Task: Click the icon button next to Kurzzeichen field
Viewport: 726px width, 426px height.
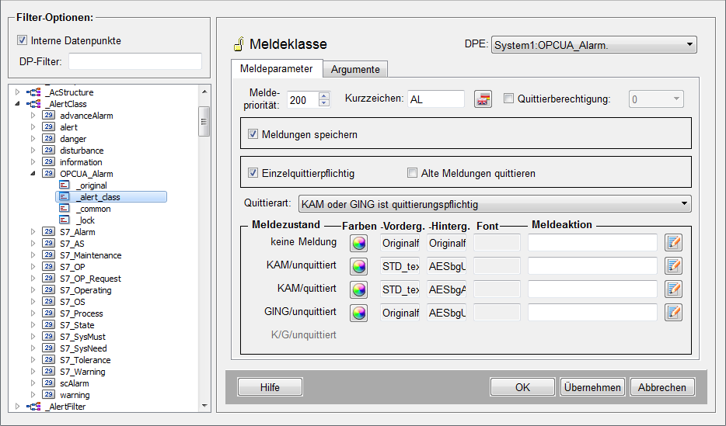Action: (484, 99)
